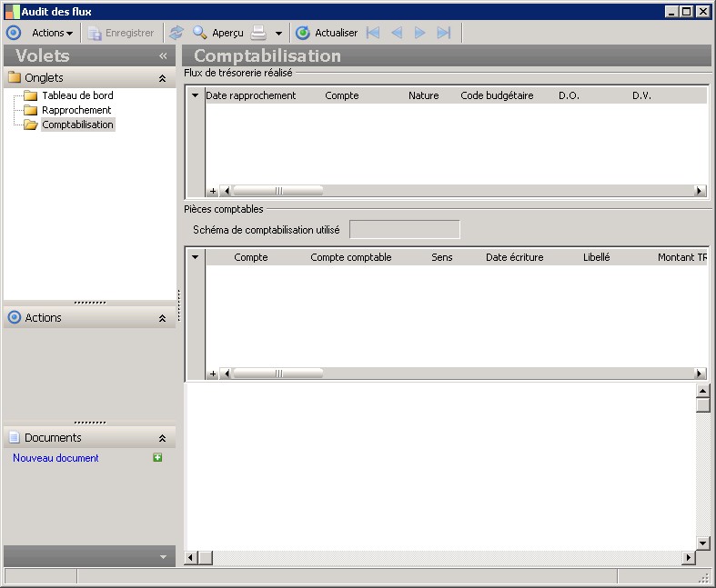
Task: Open the Actions toolbar dropdown menu
Action: click(x=52, y=33)
